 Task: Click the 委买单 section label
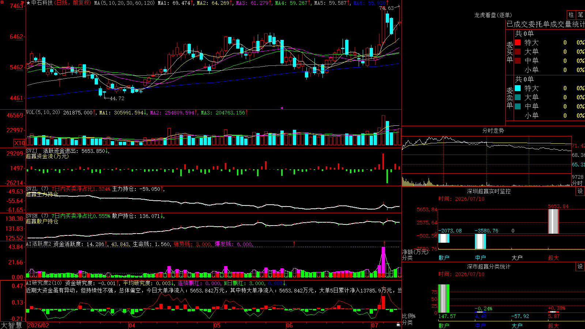click(x=510, y=52)
